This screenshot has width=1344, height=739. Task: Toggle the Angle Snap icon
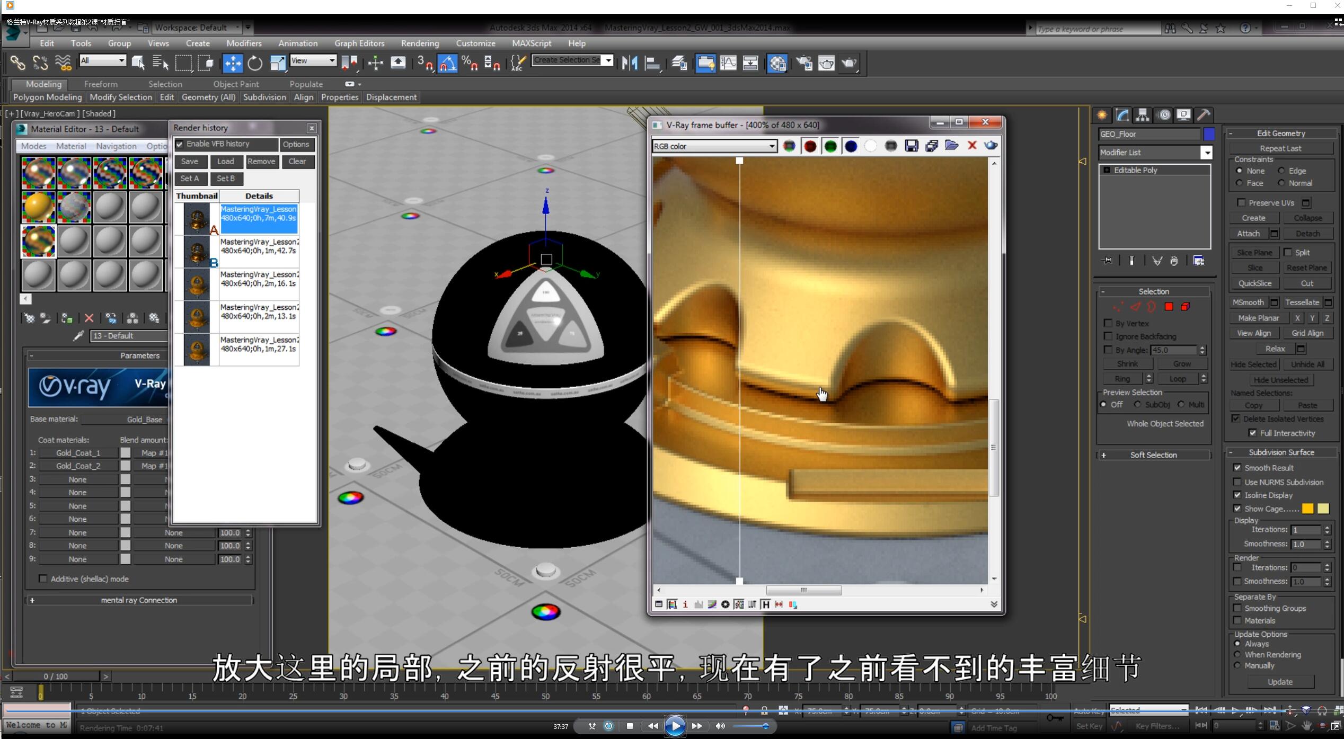click(447, 63)
